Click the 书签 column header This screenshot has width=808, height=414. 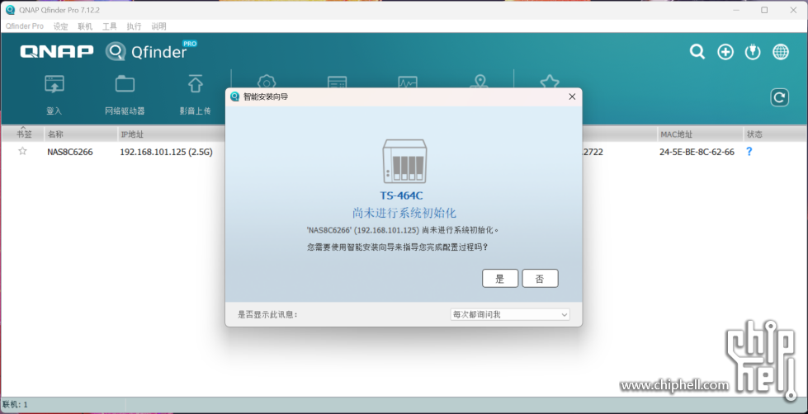click(x=23, y=134)
